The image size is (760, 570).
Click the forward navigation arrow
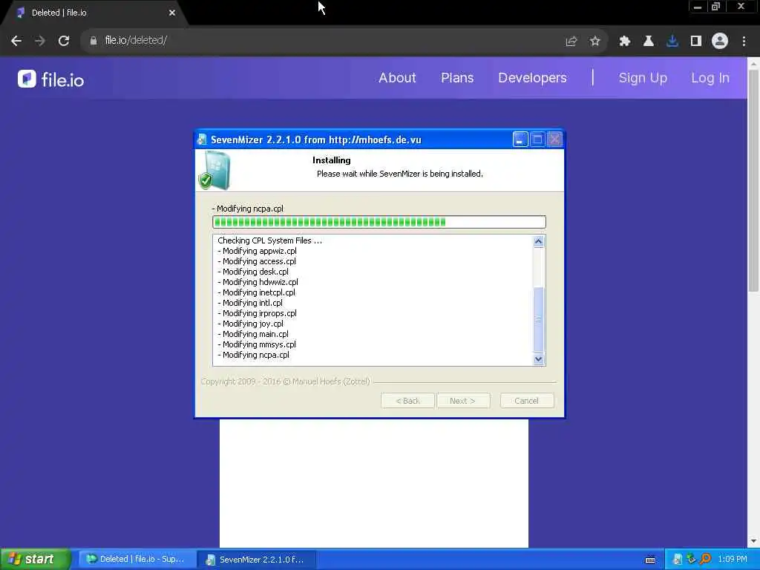tap(40, 41)
